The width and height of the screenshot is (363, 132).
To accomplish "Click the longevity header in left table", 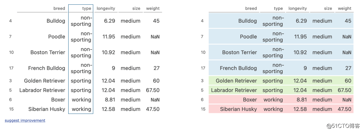I will pyautogui.click(x=106, y=9).
